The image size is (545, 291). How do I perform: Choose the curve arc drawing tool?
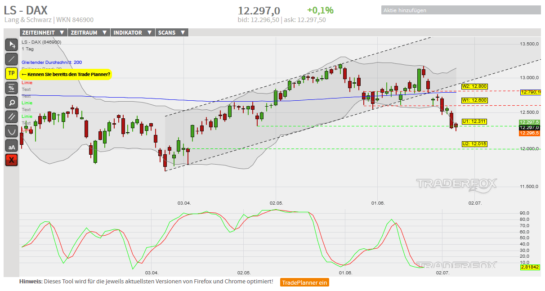click(12, 131)
